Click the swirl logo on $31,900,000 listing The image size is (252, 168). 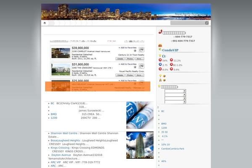tap(142, 66)
